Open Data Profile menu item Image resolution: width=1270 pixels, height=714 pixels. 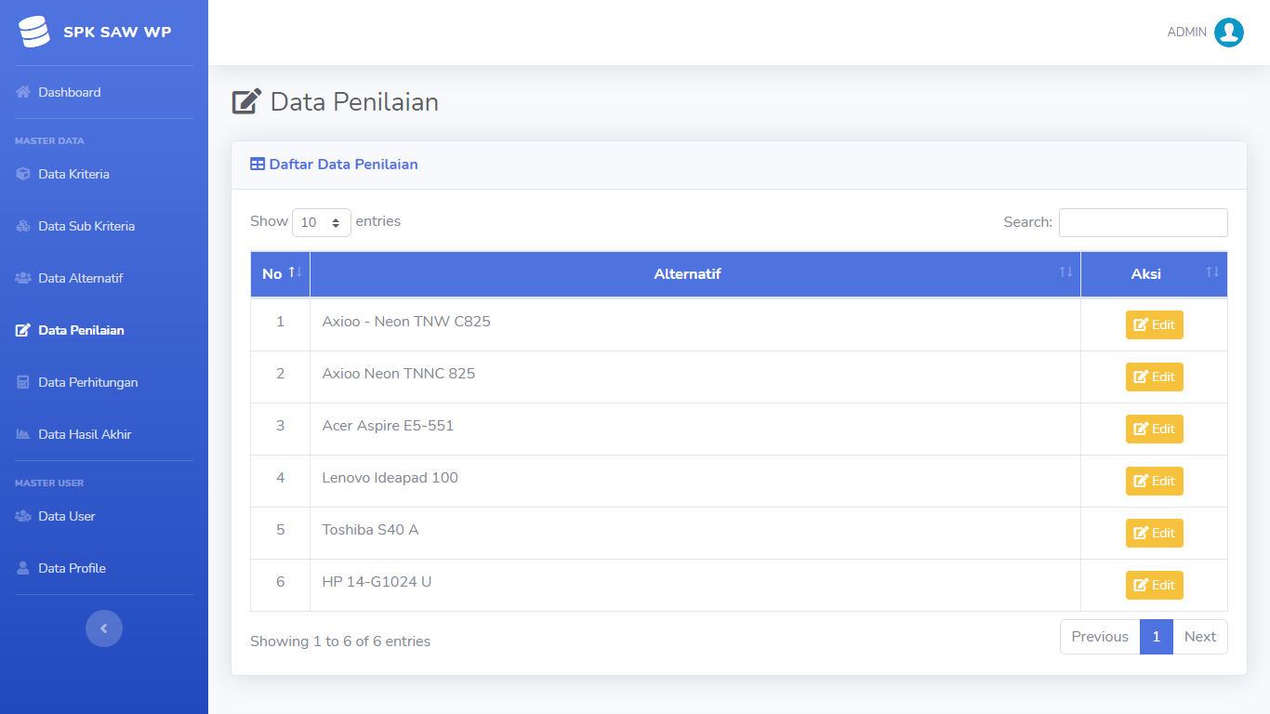[x=104, y=568]
